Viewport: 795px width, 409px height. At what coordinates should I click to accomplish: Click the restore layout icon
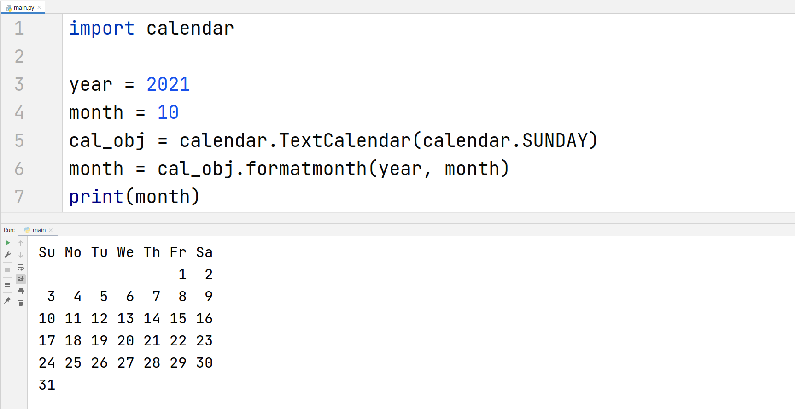(x=7, y=285)
